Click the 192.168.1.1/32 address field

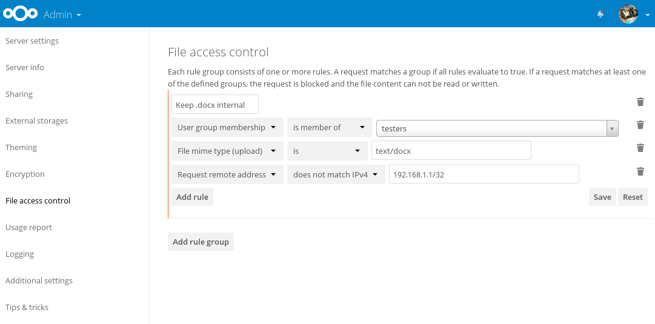pos(484,174)
